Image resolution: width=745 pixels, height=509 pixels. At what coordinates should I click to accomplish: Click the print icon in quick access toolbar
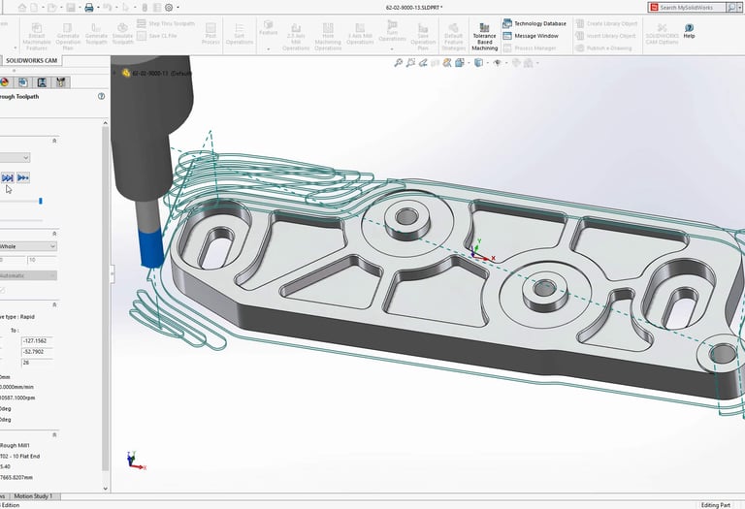coord(89,7)
